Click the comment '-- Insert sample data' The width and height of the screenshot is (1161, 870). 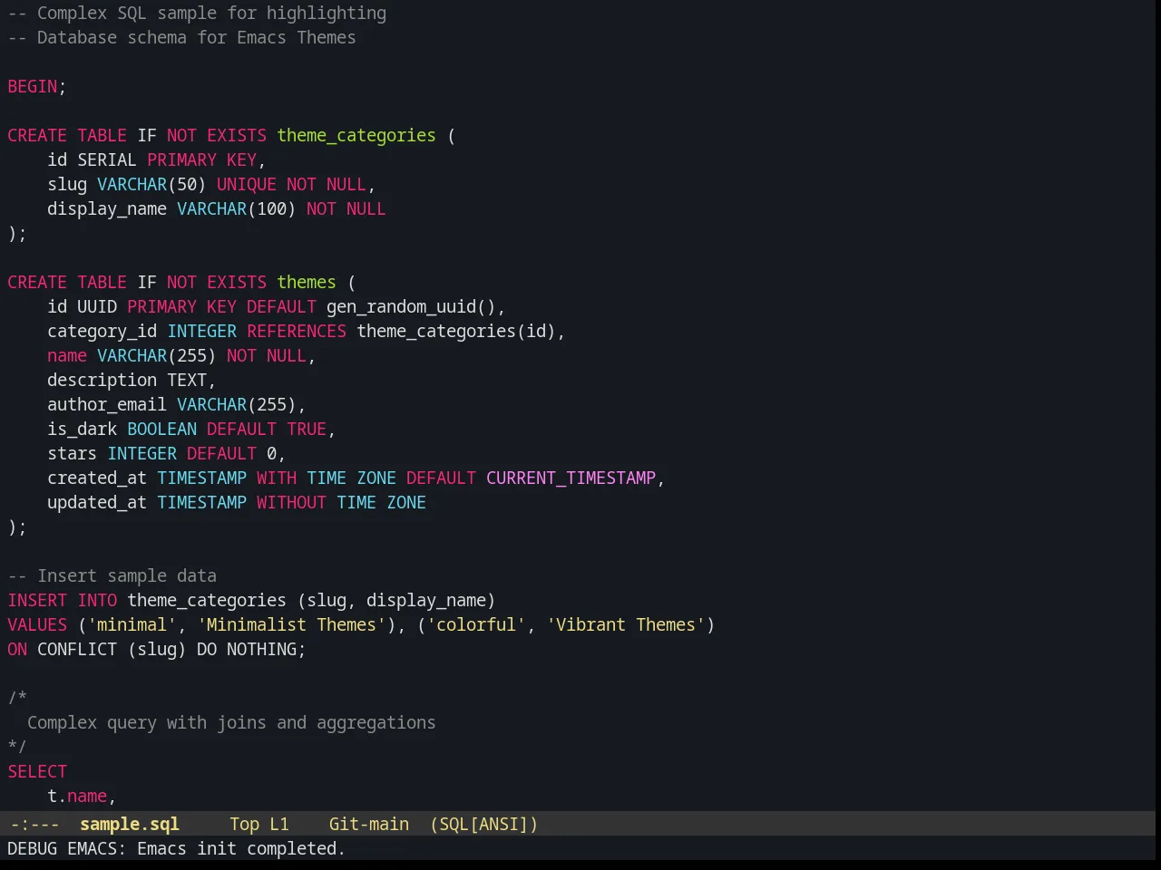(x=112, y=575)
